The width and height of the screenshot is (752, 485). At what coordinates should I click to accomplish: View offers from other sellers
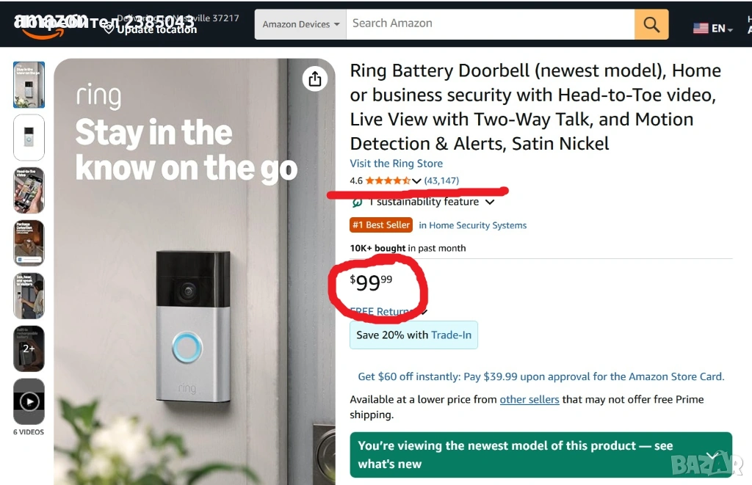(529, 399)
